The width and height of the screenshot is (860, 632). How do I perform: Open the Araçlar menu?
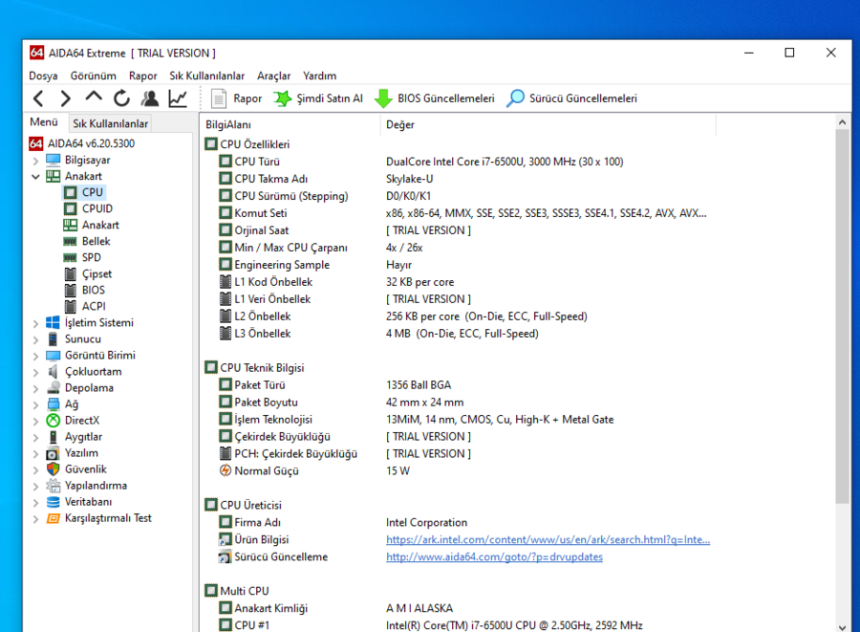point(273,76)
